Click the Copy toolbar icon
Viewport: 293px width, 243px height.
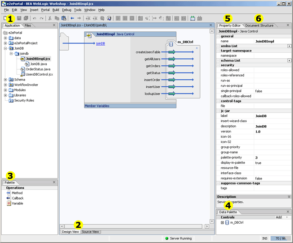click(x=57, y=18)
